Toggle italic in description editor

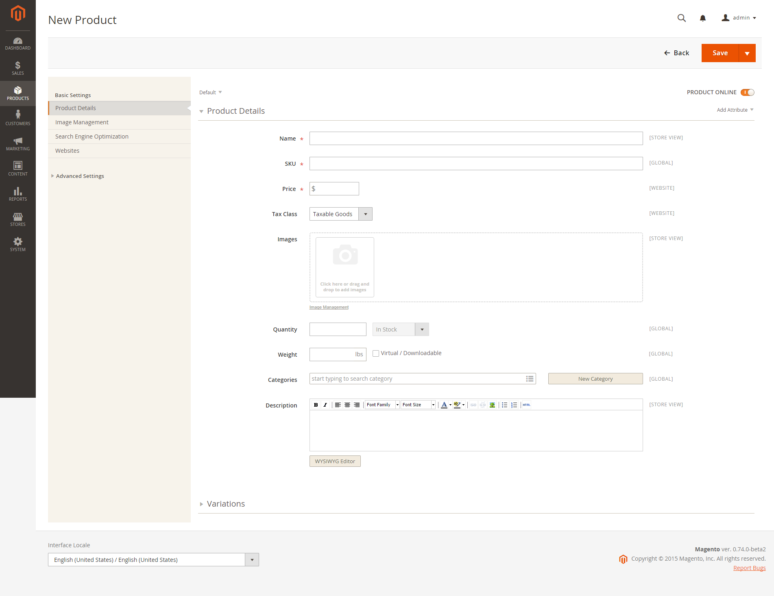click(325, 405)
